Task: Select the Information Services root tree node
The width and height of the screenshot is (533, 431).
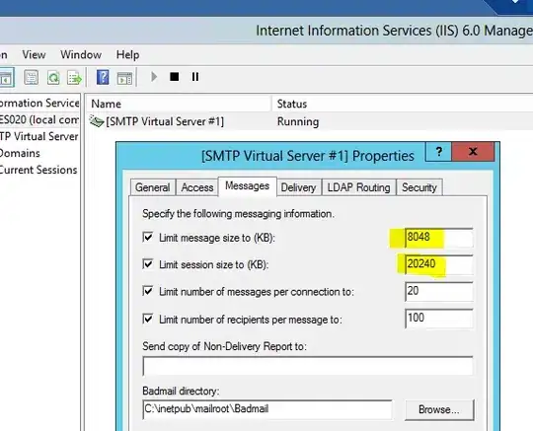Action: coord(39,103)
